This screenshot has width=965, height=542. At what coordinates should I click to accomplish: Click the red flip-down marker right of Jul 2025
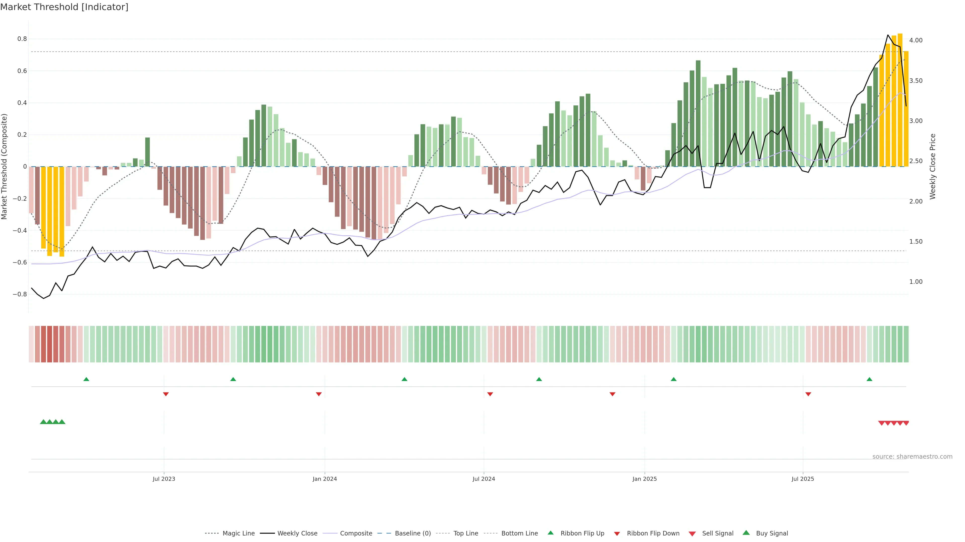(x=808, y=394)
